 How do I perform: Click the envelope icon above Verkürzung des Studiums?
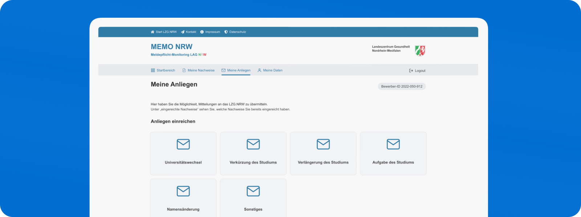tap(253, 144)
